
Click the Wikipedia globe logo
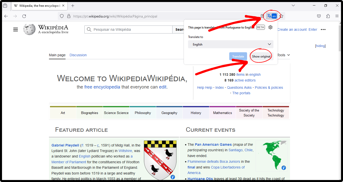[x=29, y=29]
